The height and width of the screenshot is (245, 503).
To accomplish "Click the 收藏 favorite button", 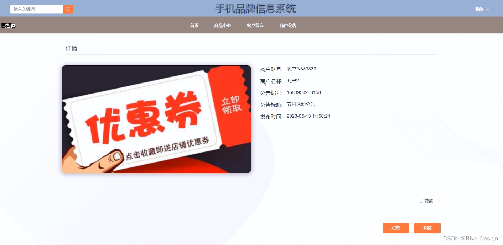I will click(x=427, y=228).
